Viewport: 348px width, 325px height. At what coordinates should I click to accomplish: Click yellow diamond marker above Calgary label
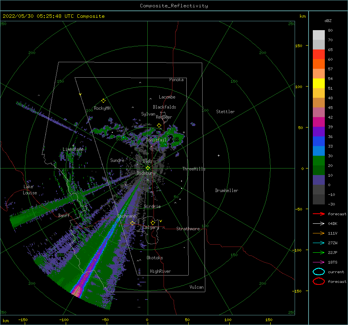point(153,223)
